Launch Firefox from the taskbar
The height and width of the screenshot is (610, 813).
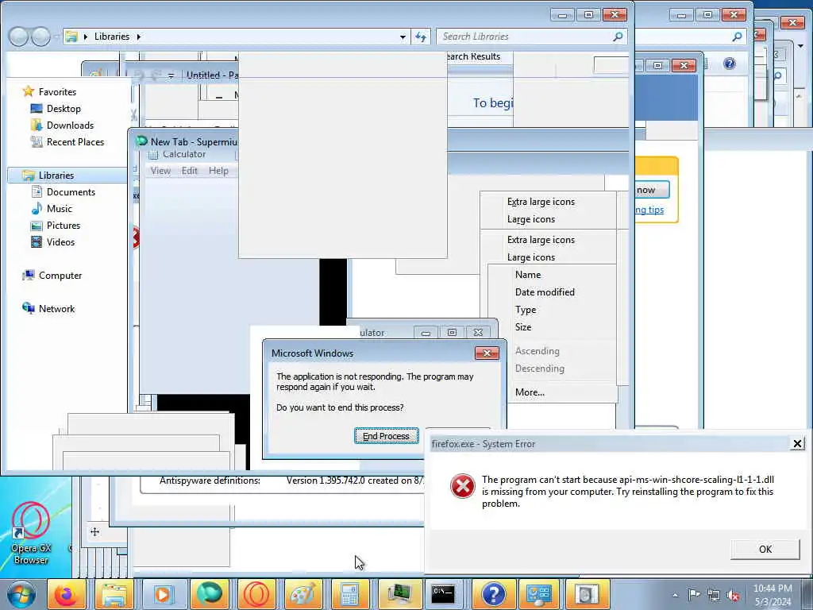tap(67, 594)
